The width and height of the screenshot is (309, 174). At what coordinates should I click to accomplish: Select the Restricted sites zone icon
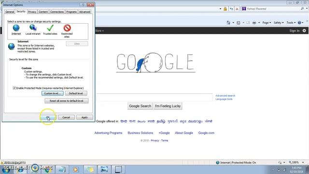click(x=67, y=28)
